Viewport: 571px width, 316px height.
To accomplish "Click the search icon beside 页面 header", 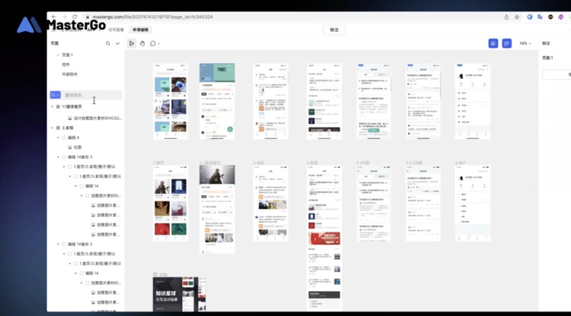I will [108, 43].
